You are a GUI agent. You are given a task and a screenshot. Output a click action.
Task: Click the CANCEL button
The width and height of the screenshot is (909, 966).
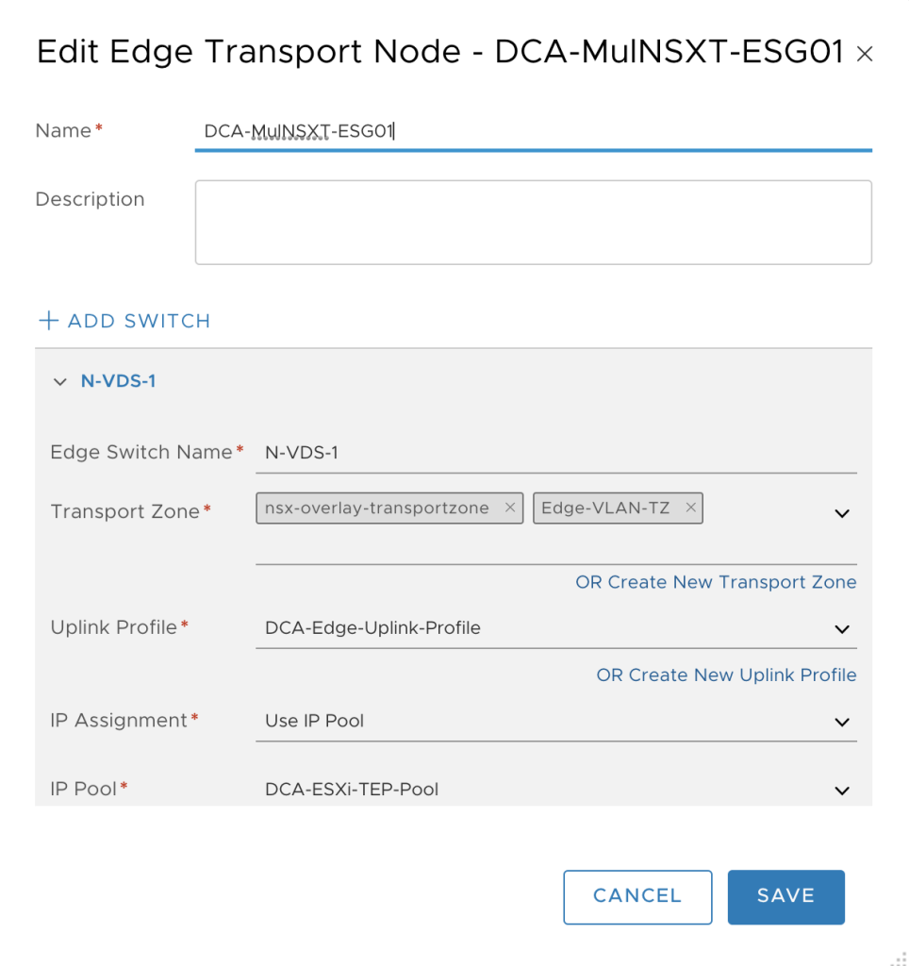[637, 897]
